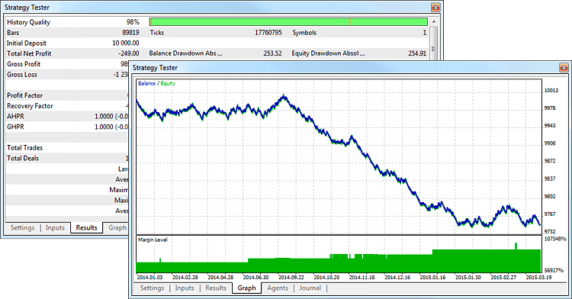Image resolution: width=572 pixels, height=299 pixels.
Task: Select the Total Net Profit value -249.00
Action: 128,53
